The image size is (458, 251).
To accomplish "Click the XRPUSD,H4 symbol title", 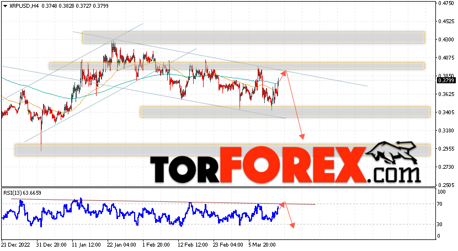I will (x=24, y=6).
